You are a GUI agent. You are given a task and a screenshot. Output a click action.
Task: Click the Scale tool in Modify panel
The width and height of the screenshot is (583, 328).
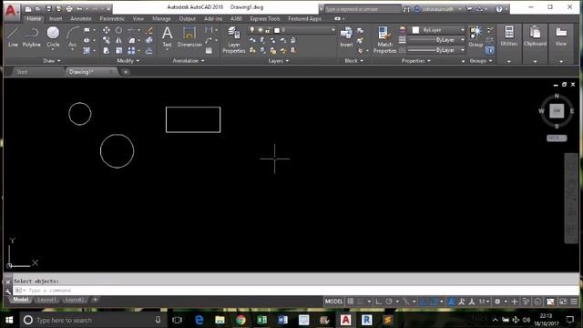[118, 51]
